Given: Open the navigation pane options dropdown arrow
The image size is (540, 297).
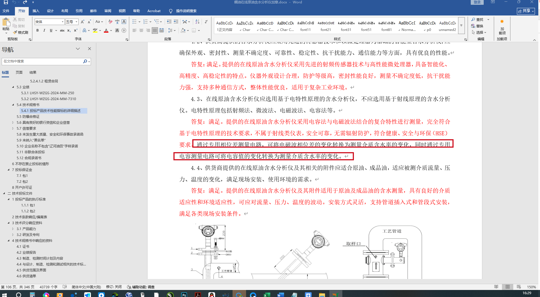Looking at the screenshot, I should coord(78,49).
